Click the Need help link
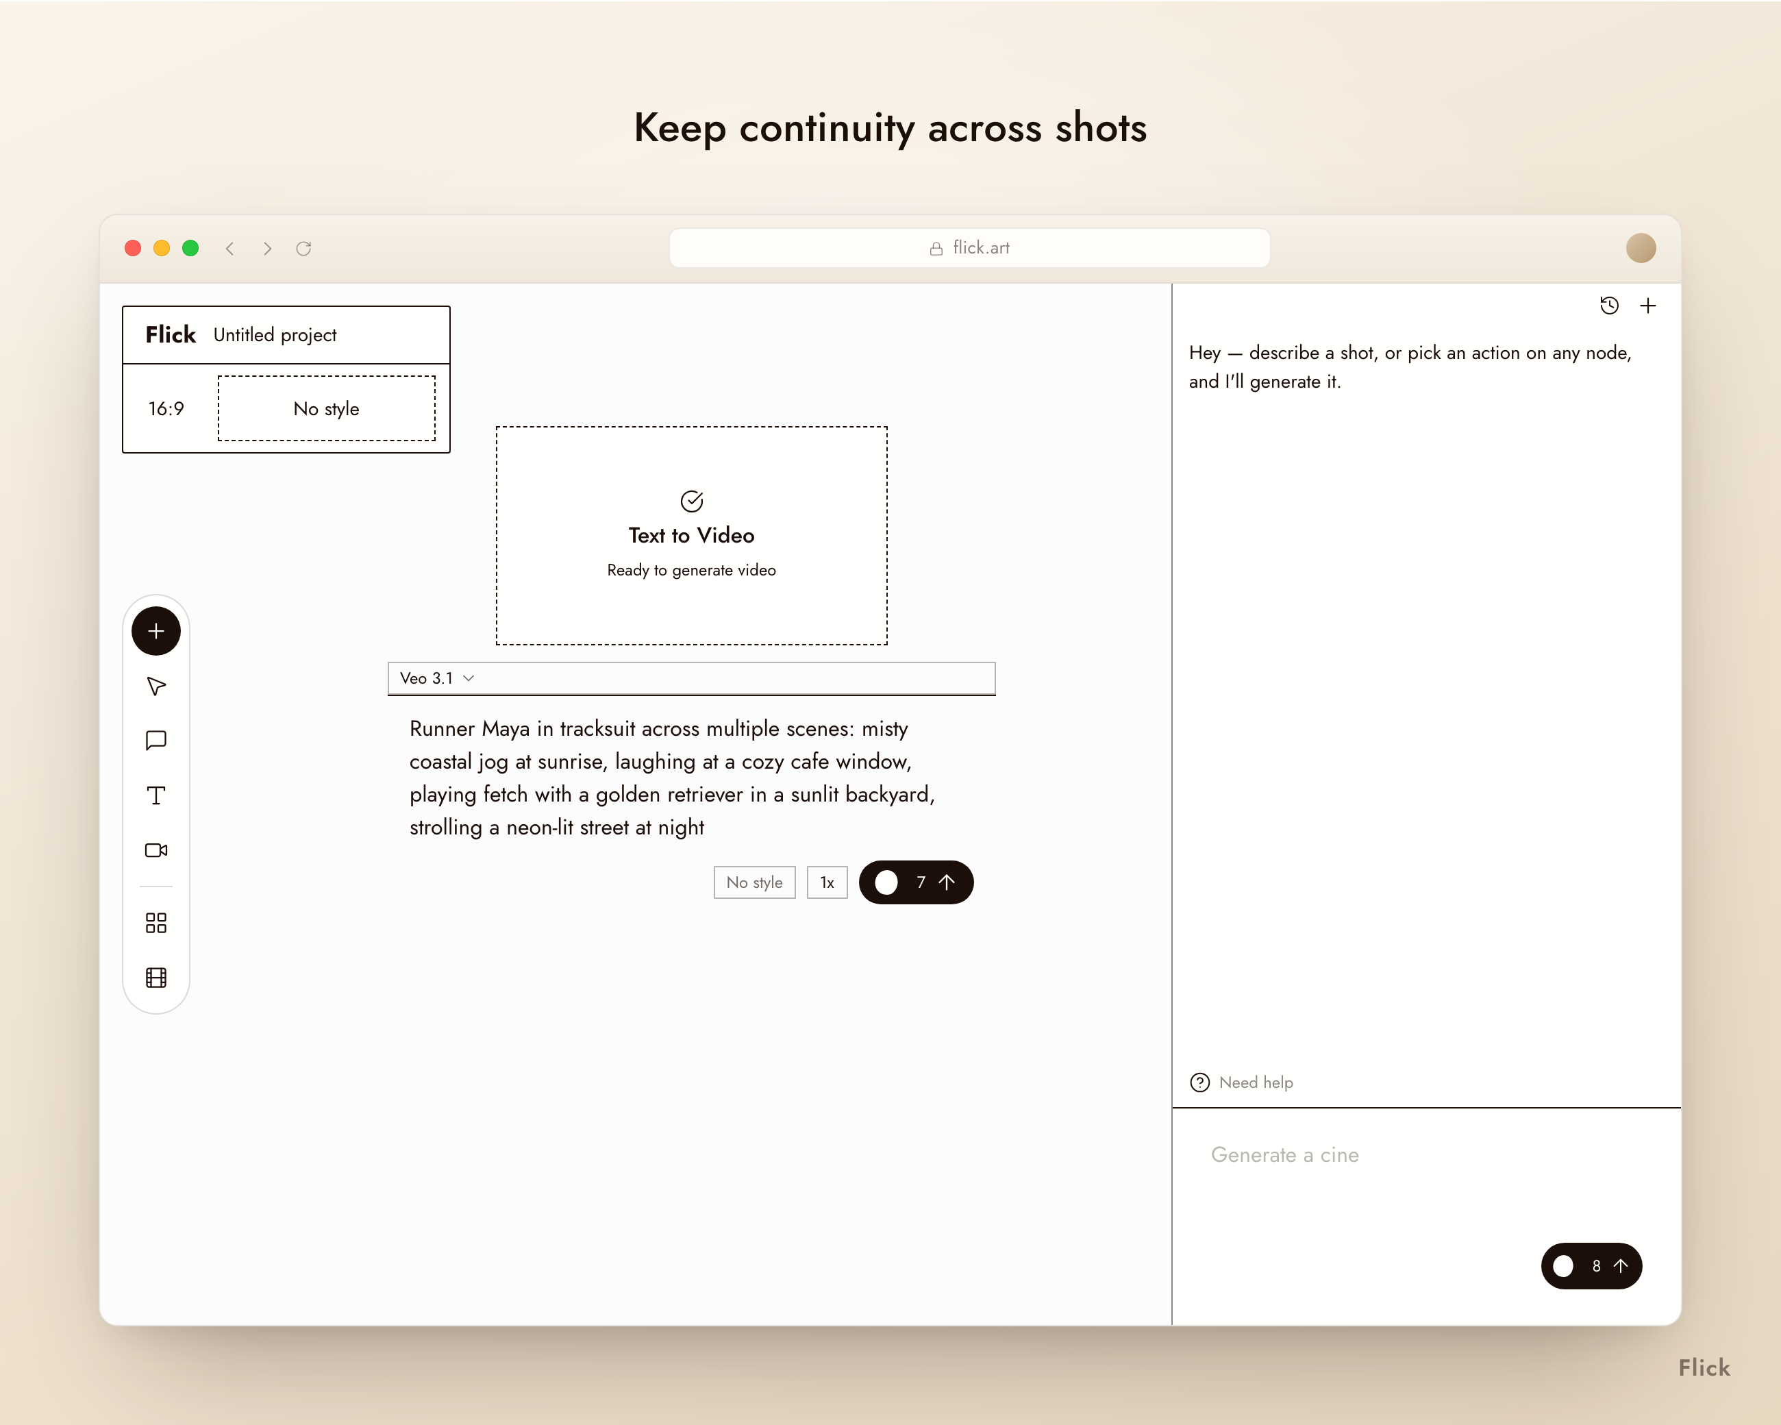Viewport: 1781px width, 1425px height. click(x=1256, y=1082)
